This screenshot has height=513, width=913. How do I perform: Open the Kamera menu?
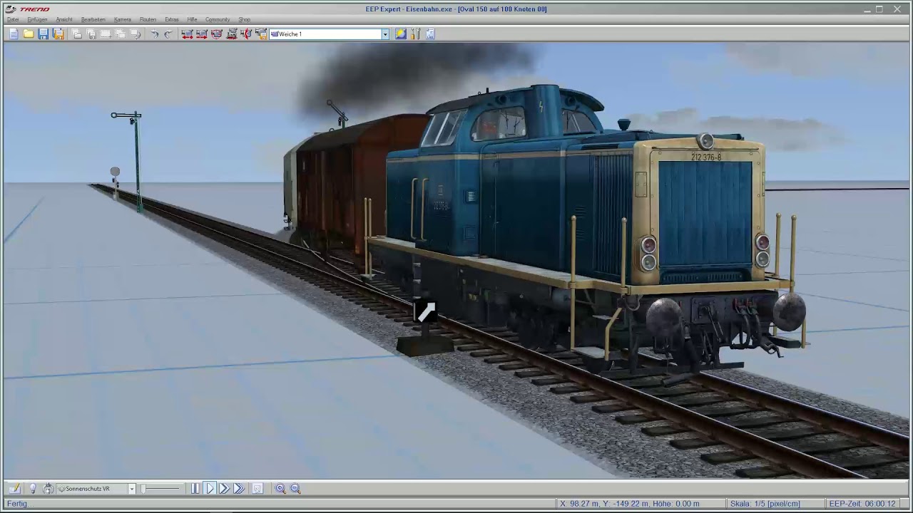[x=123, y=19]
